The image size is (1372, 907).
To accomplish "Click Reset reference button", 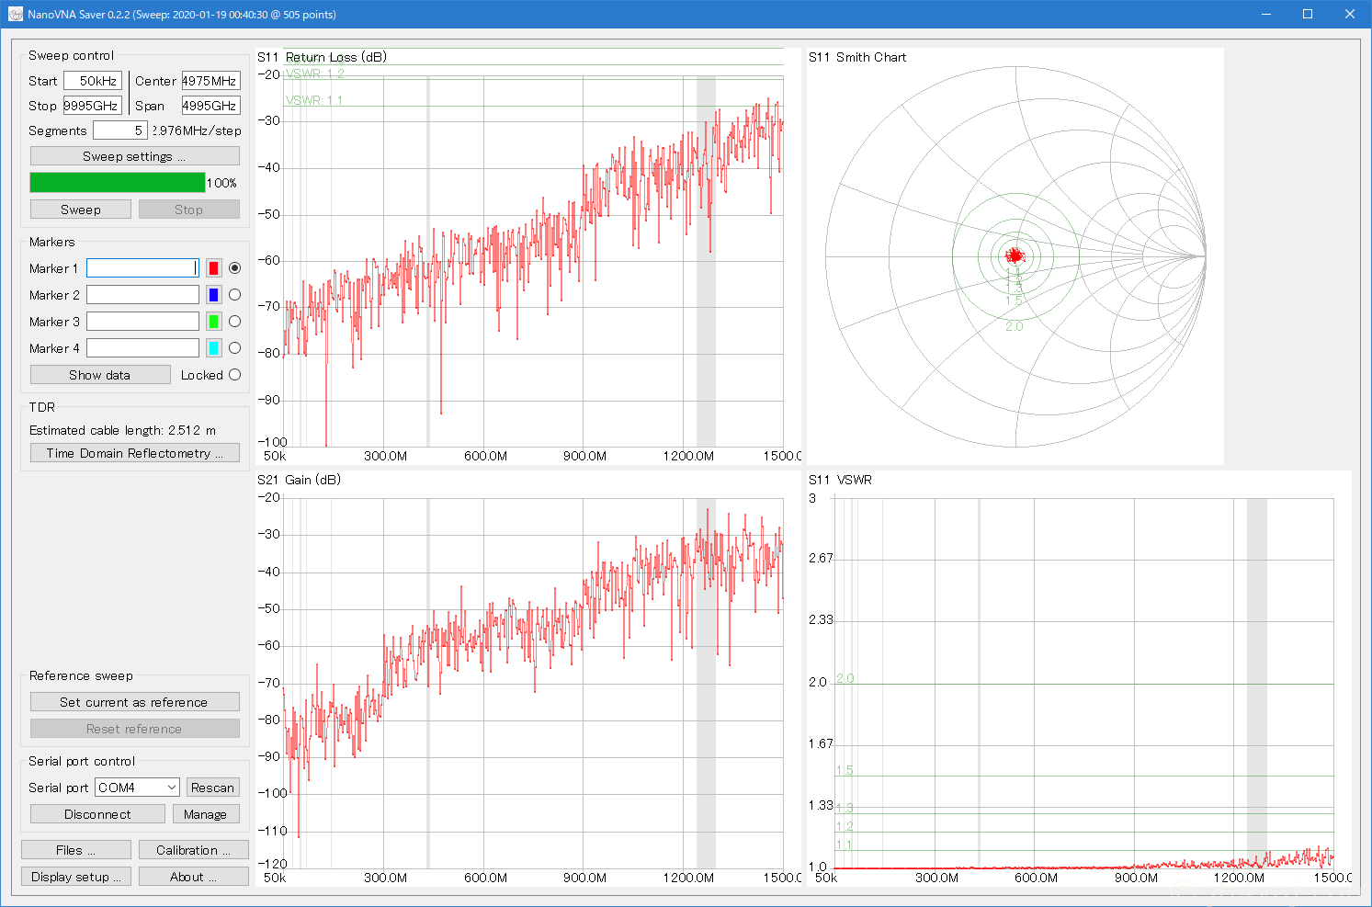I will tap(135, 729).
